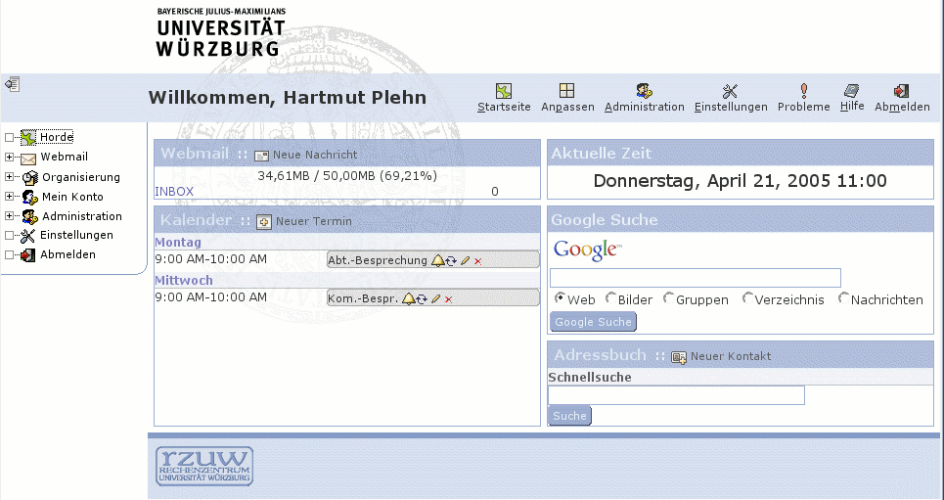
Task: Edit the Kom.-Bespr. event with pencil icon
Action: coord(436,298)
